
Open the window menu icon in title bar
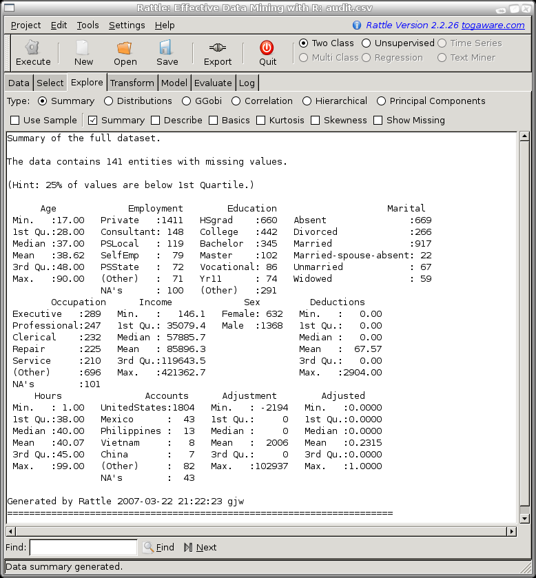pos(9,8)
